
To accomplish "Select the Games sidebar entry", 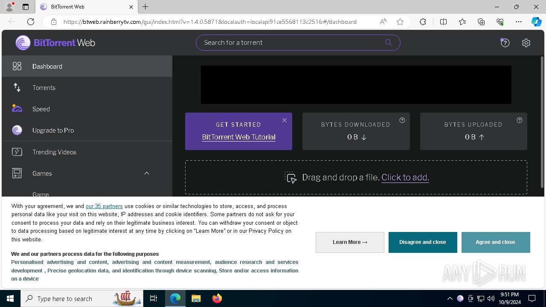I will [87, 173].
